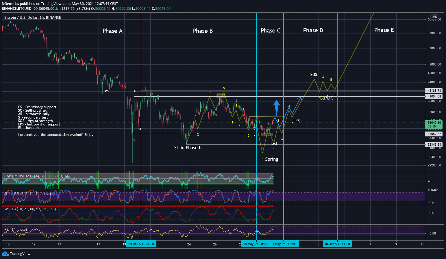The height and width of the screenshot is (259, 446).
Task: Click the 56000.00 price axis tick
Action: 434,33
